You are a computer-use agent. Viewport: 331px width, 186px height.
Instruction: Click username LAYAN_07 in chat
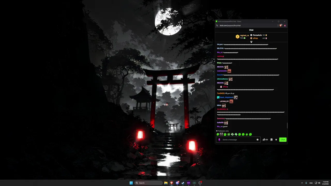(x=224, y=101)
